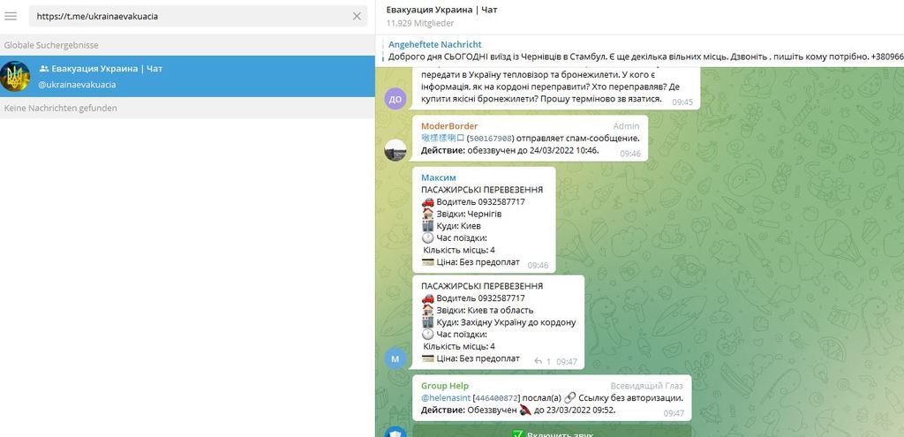Click ID 446400872 in Group Help message
Viewport: 904px width, 437px height.
(496, 398)
